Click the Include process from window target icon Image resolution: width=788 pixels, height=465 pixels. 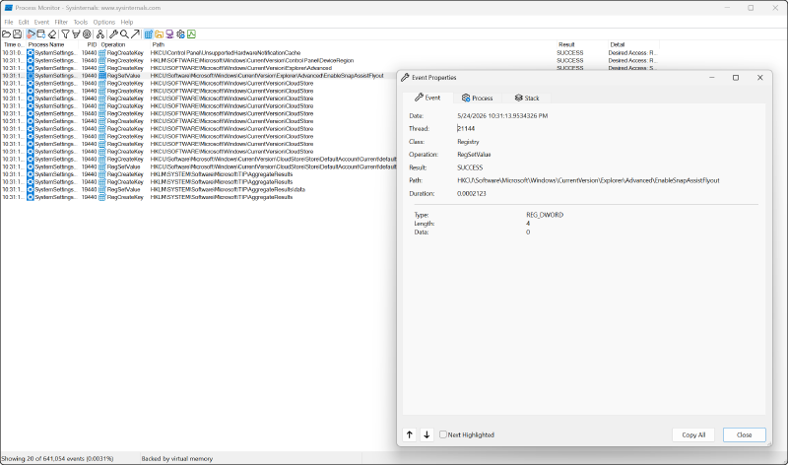pos(87,34)
